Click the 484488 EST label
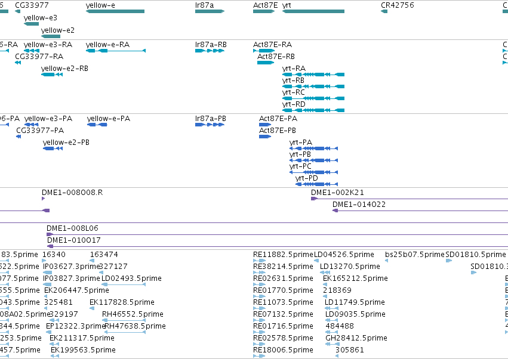508x359 pixels. (340, 326)
